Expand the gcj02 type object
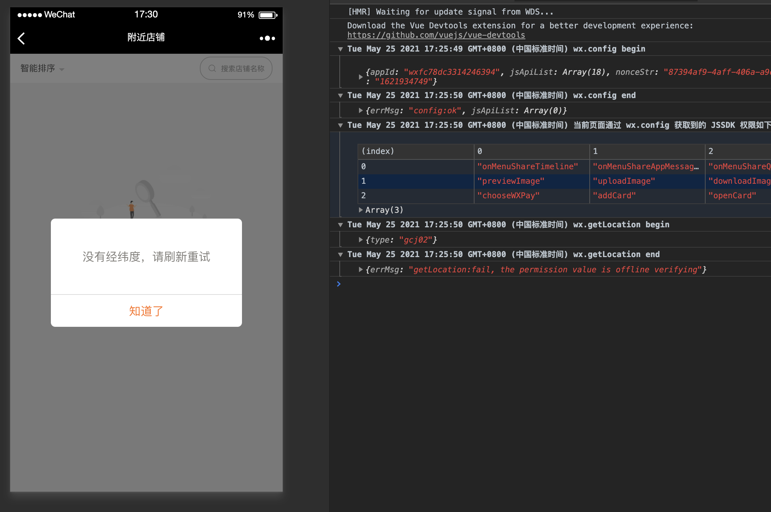 pos(360,240)
